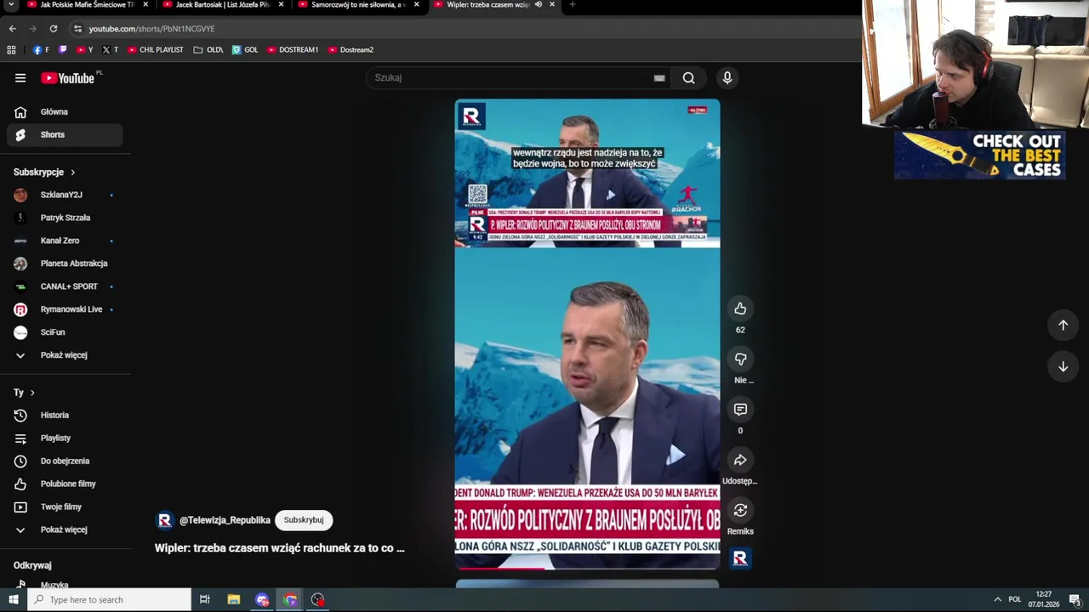
Task: Switch to Jacek Bartosiak tab
Action: point(221,4)
